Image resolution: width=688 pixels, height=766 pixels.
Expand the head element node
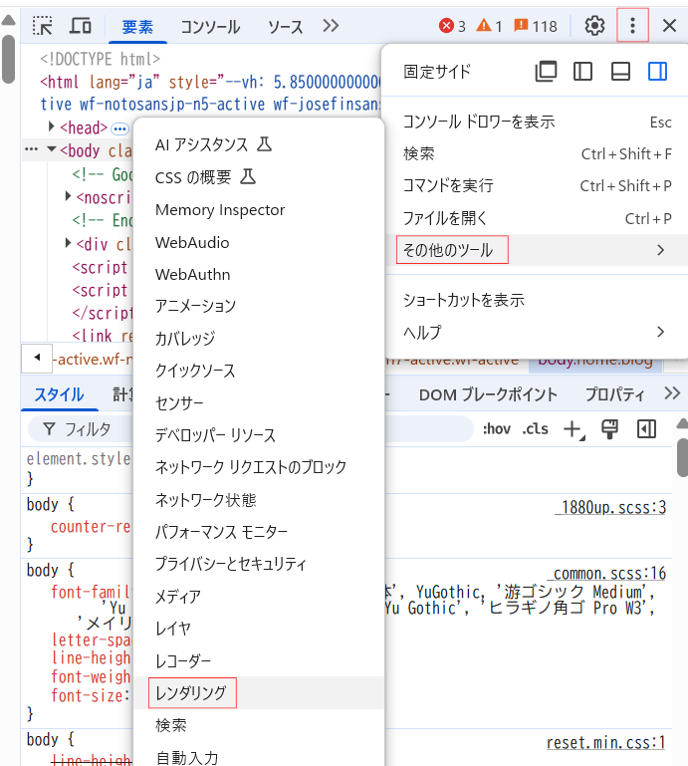point(51,128)
